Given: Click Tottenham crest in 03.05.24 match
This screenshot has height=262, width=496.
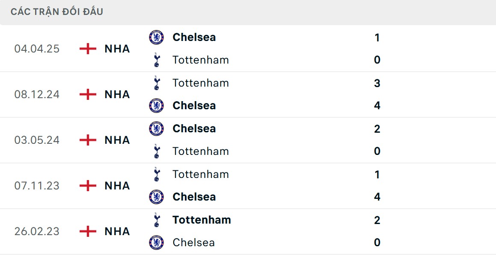Looking at the screenshot, I should click(x=156, y=151).
